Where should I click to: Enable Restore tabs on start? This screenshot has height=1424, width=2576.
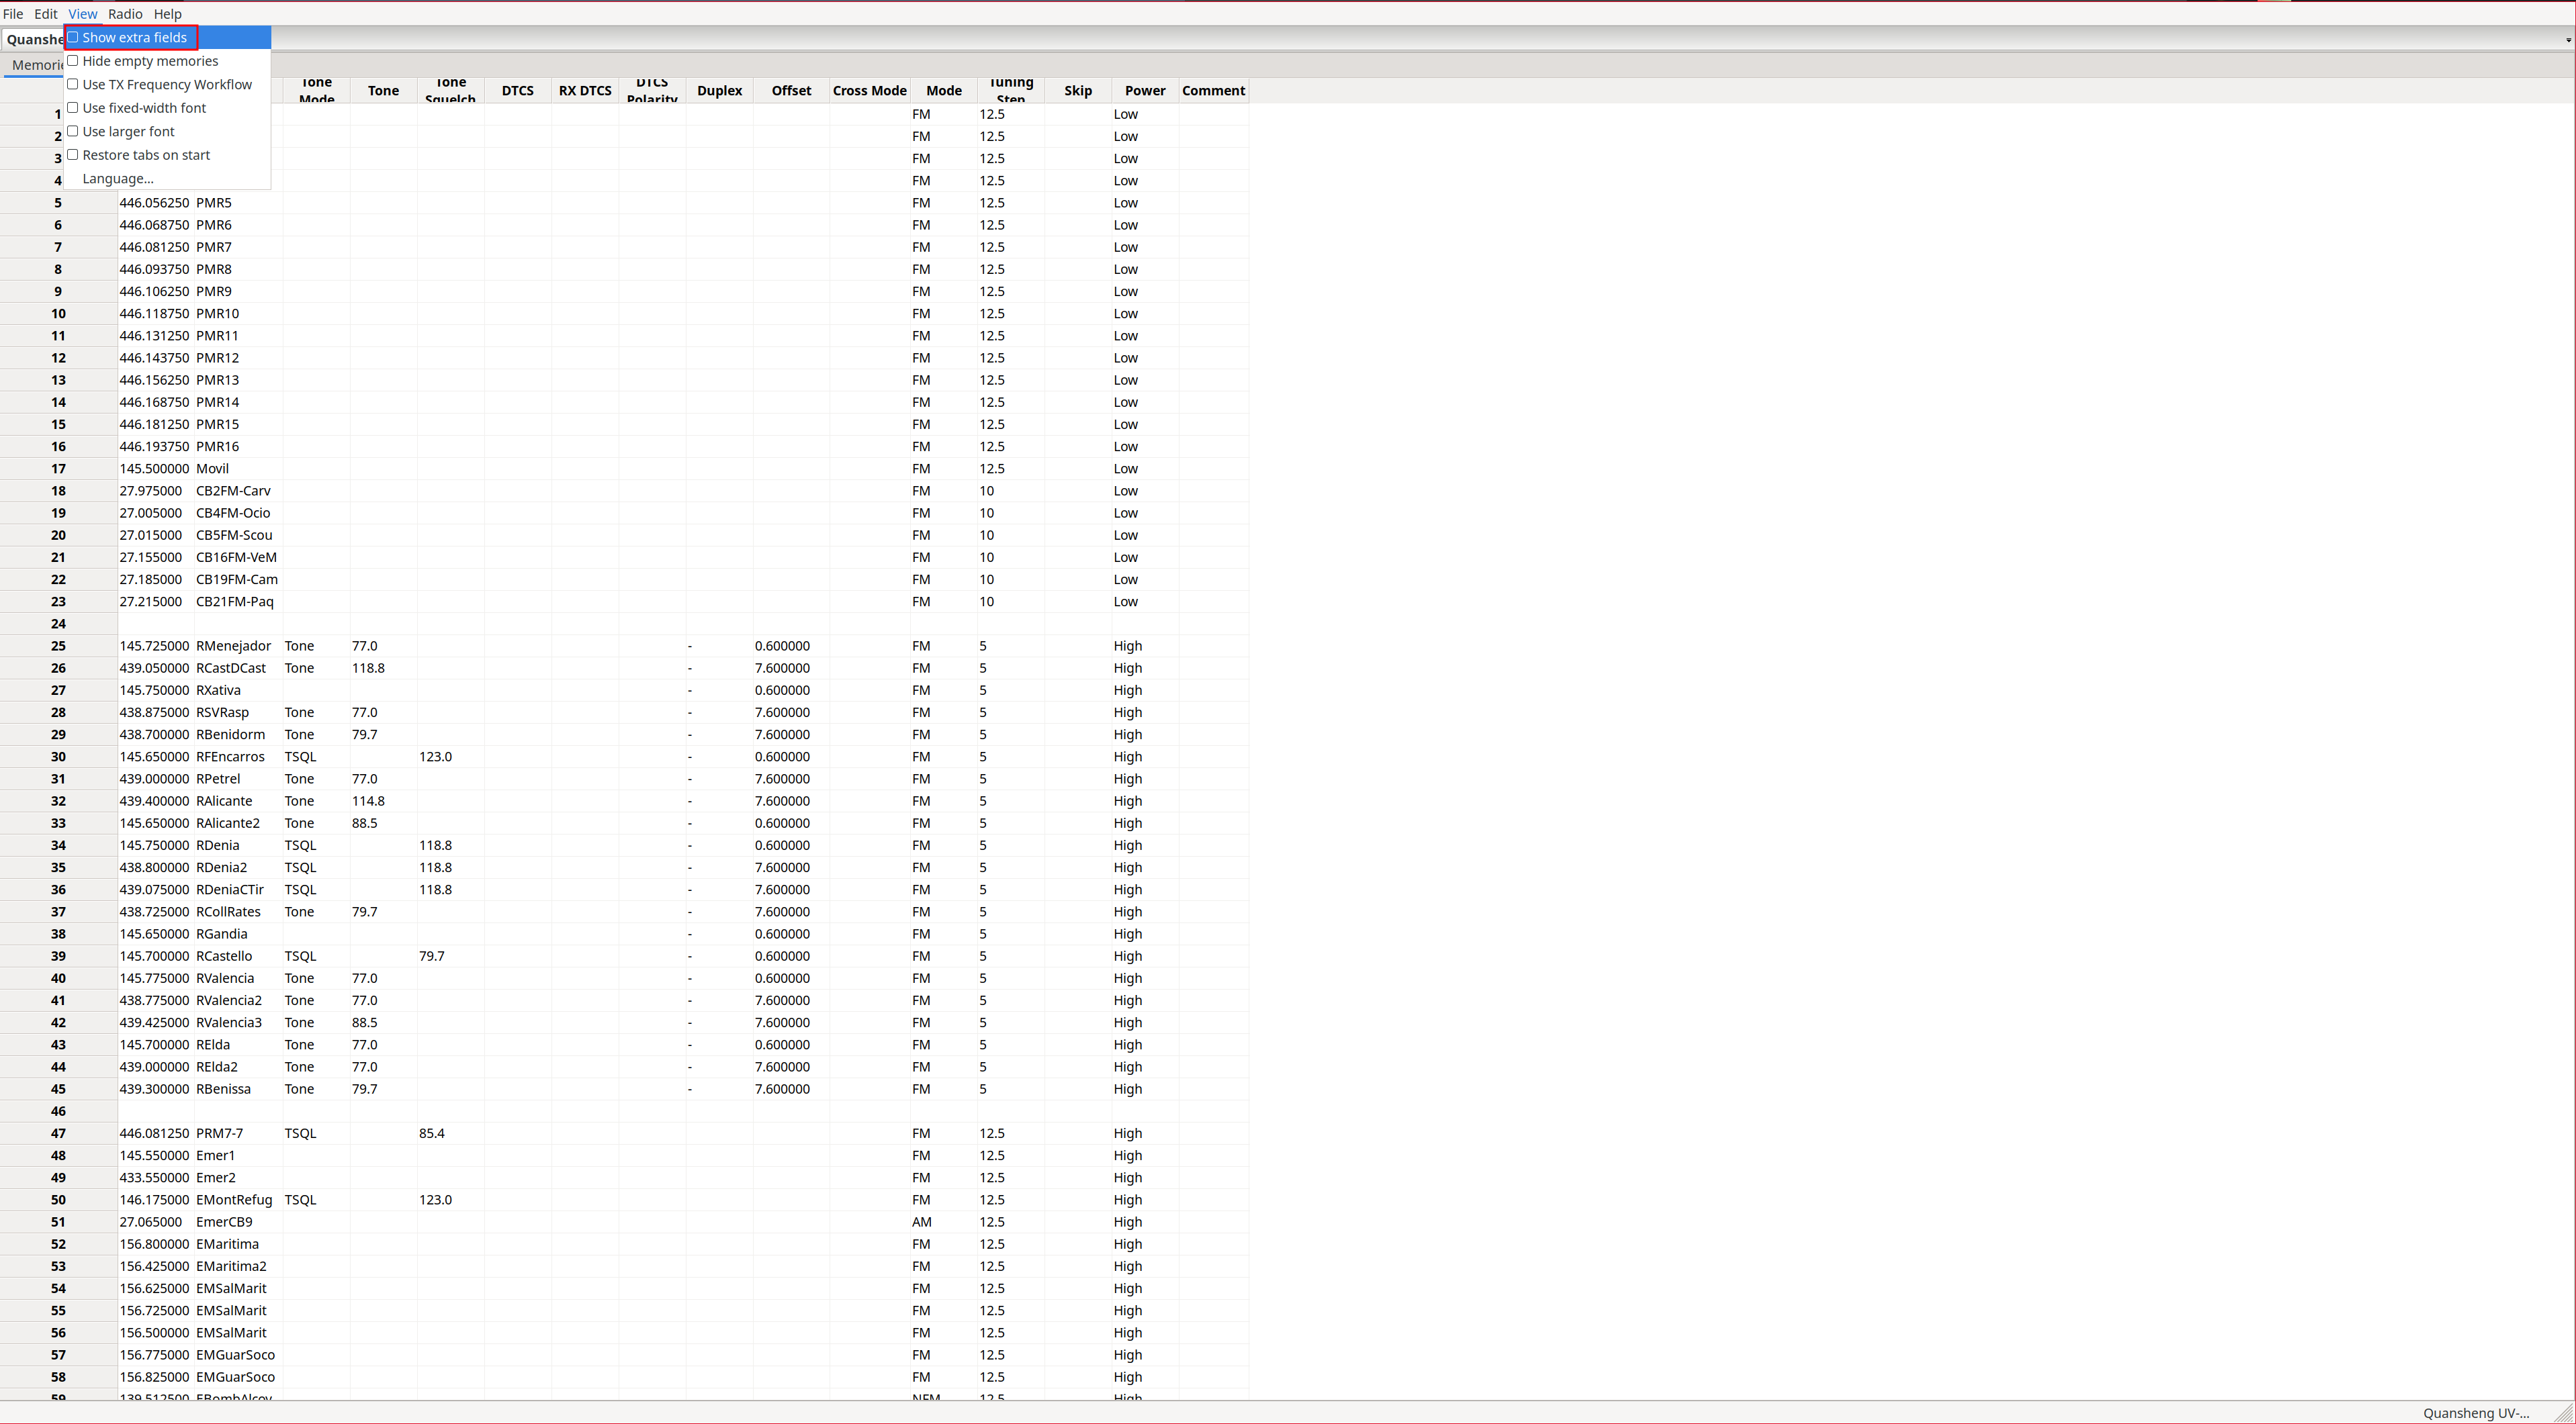(x=145, y=155)
